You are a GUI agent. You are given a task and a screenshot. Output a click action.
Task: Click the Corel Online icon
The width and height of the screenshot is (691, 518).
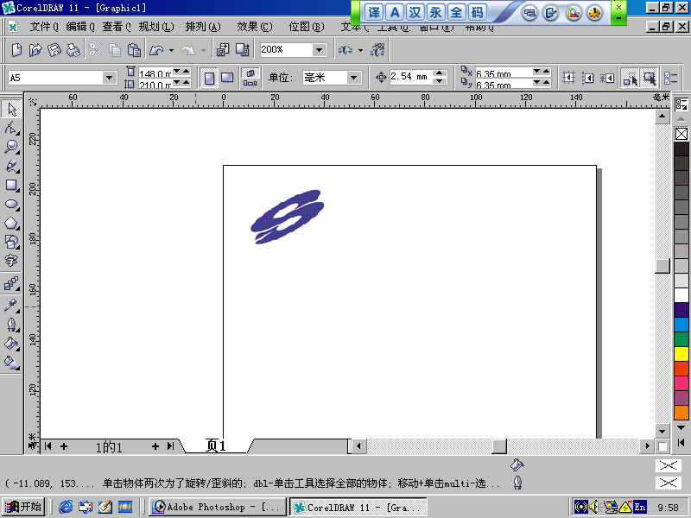point(377,50)
